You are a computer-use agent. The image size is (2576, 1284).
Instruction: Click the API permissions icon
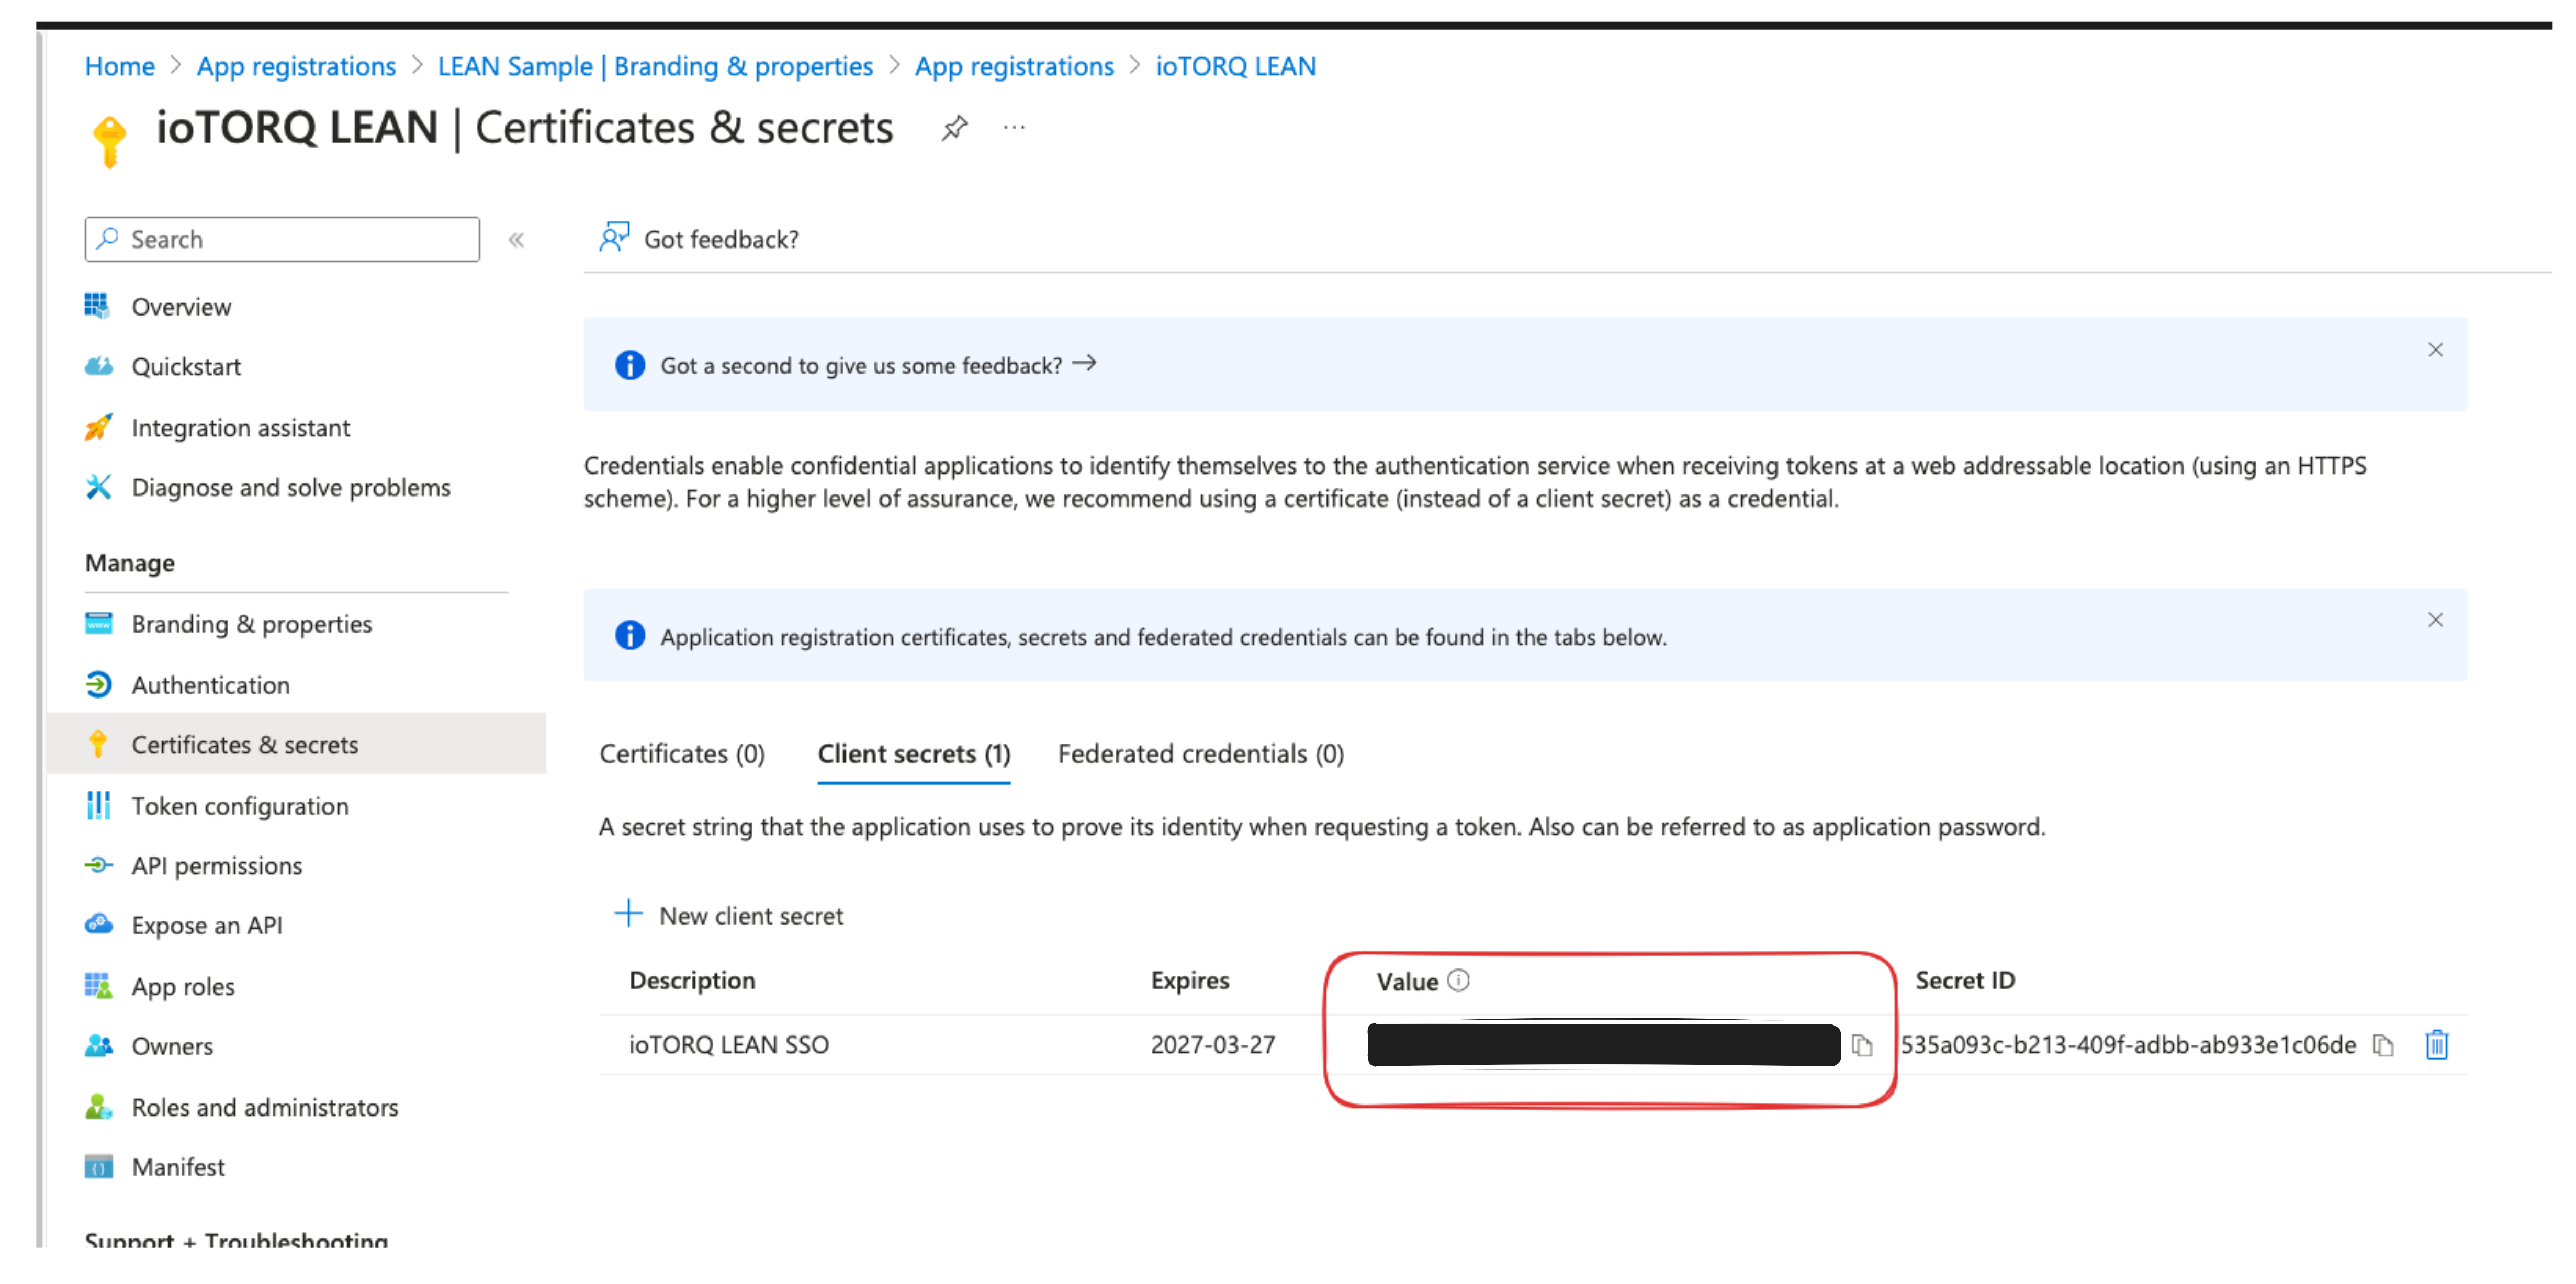point(98,865)
